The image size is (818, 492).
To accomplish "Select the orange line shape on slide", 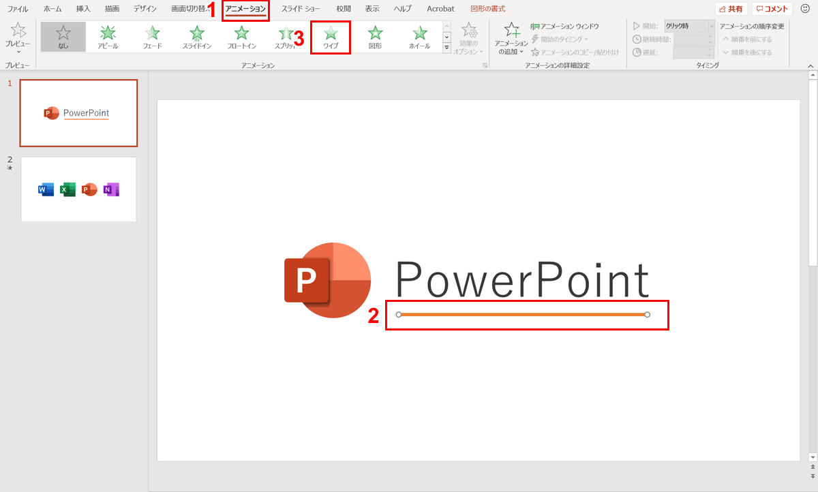I will pos(523,315).
